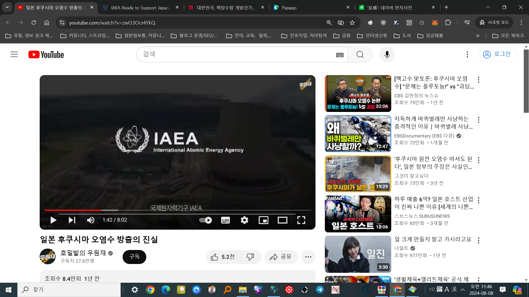Expand hidden bookmarks with double chevron
The width and height of the screenshot is (529, 297).
(478, 36)
